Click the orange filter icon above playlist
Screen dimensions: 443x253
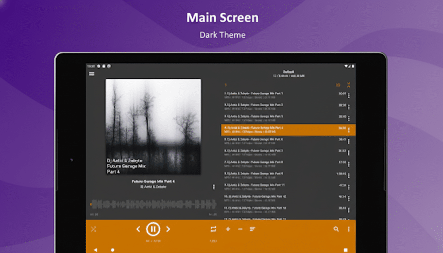[226, 85]
